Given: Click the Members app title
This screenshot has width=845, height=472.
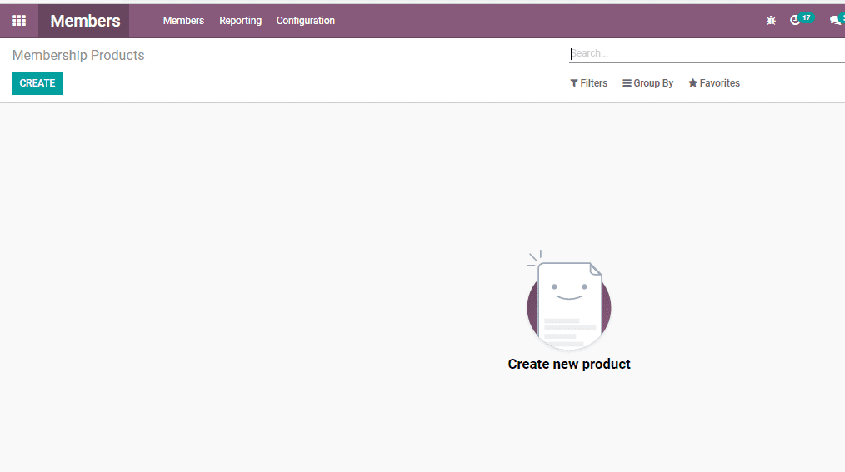Looking at the screenshot, I should tap(85, 21).
